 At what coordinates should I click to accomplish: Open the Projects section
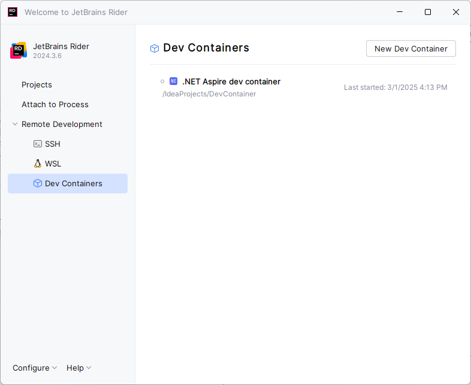[x=37, y=84]
